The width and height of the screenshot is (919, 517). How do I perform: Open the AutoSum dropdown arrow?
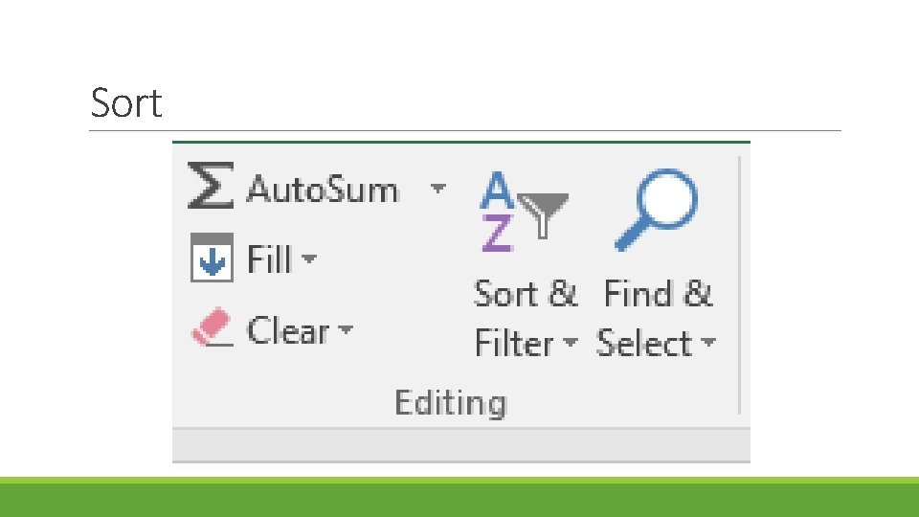[x=437, y=189]
